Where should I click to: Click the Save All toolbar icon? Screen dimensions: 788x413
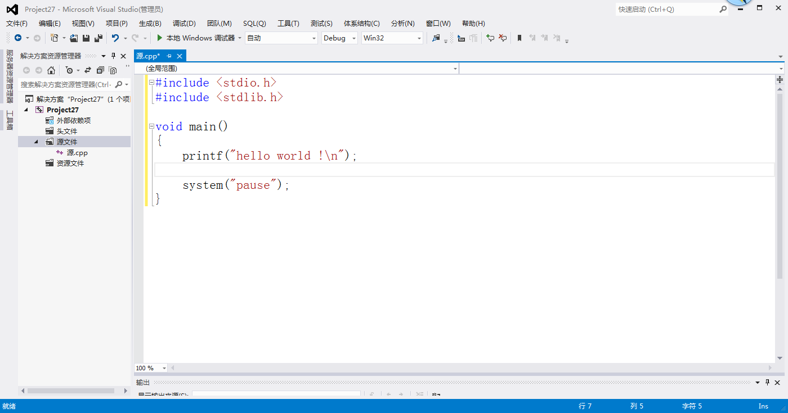pyautogui.click(x=98, y=38)
